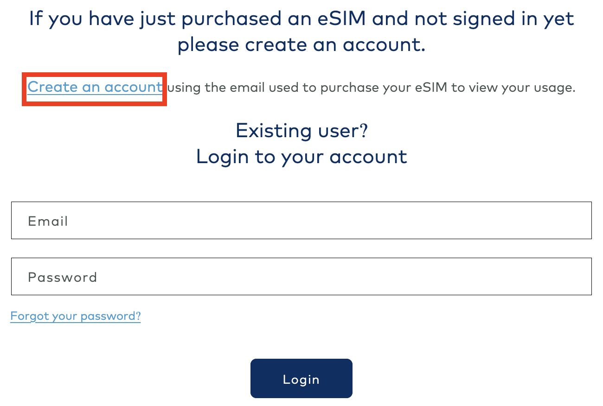Click the "please create an account." heading line
Image resolution: width=603 pixels, height=406 pixels.
click(x=301, y=45)
